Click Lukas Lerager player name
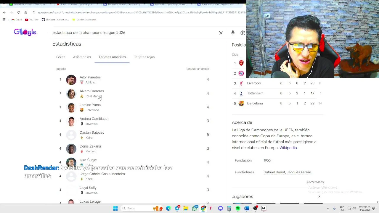Image resolution: width=379 pixels, height=213 pixels. tap(91, 201)
